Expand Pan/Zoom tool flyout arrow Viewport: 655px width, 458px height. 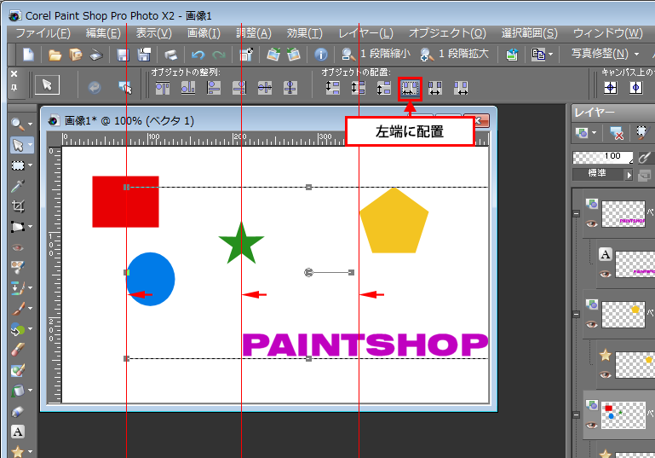click(30, 125)
